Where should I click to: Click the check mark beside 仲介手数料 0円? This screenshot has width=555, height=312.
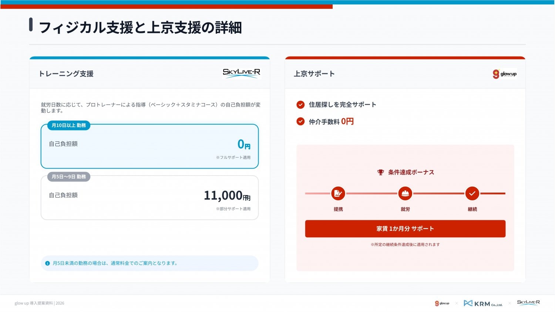(300, 122)
